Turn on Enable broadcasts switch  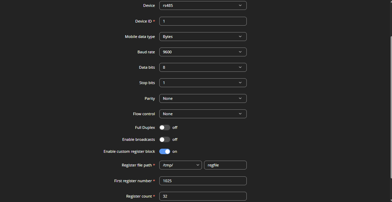[164, 139]
